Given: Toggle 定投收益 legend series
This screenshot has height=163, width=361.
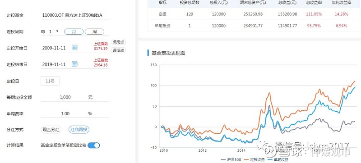Looking at the screenshot, I should click(255, 159).
